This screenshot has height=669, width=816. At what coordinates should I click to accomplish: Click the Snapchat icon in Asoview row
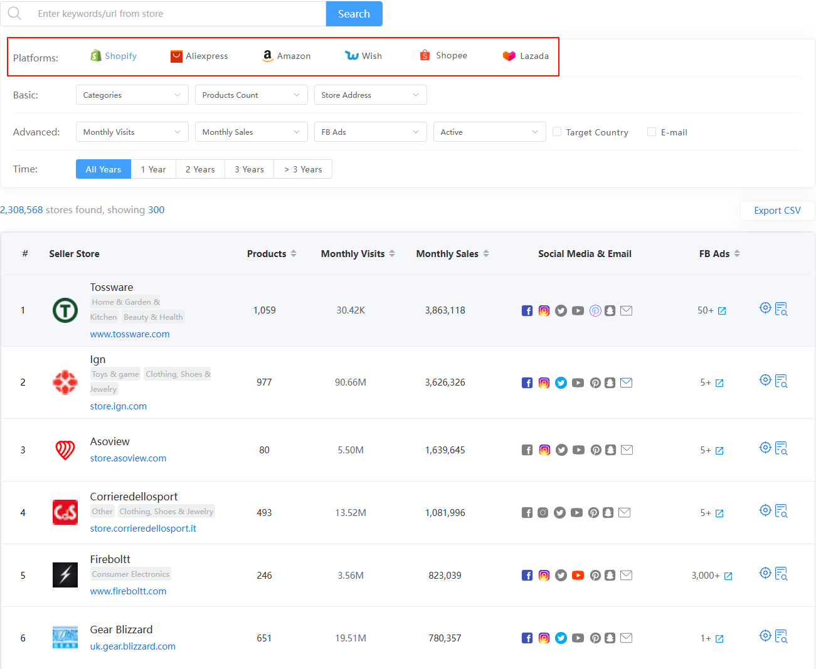[610, 450]
